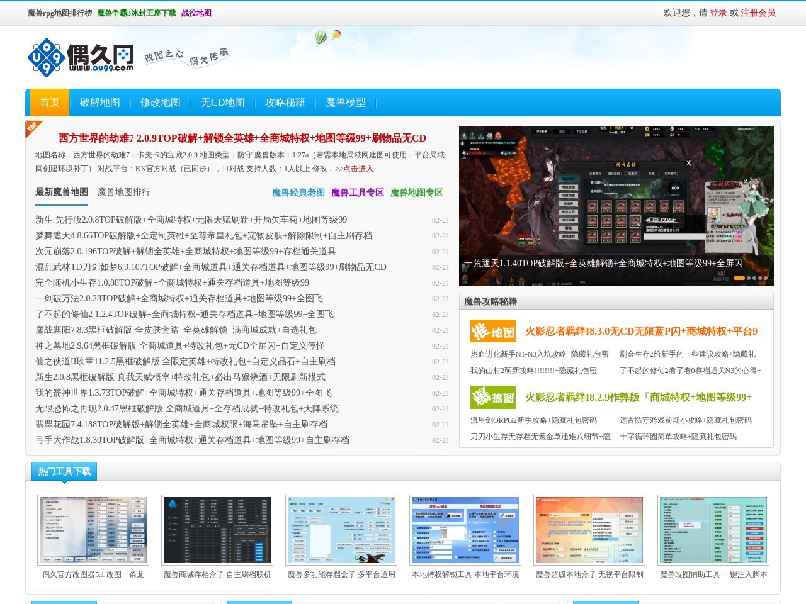The image size is (806, 604).
Task: Open 魔兽改图辅助工具 一键注入脚本 caption
Action: (x=713, y=574)
